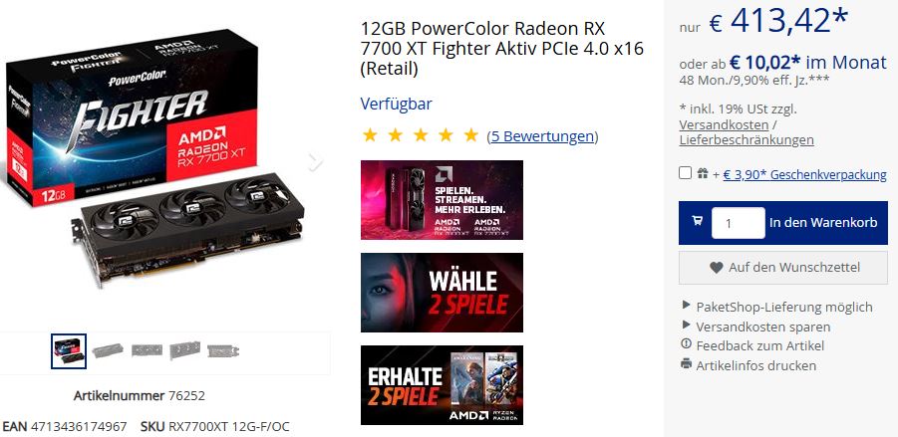Click Auf den Wunschzettel button
Screen dimensions: 898x437
(x=783, y=267)
